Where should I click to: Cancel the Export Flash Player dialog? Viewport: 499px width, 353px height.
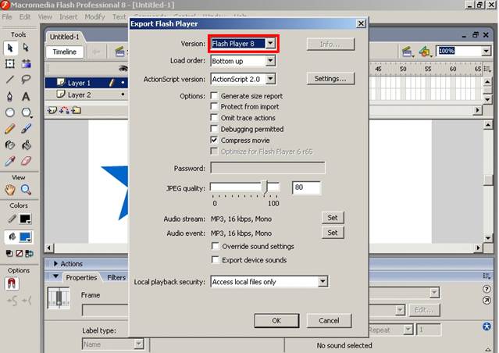[329, 320]
